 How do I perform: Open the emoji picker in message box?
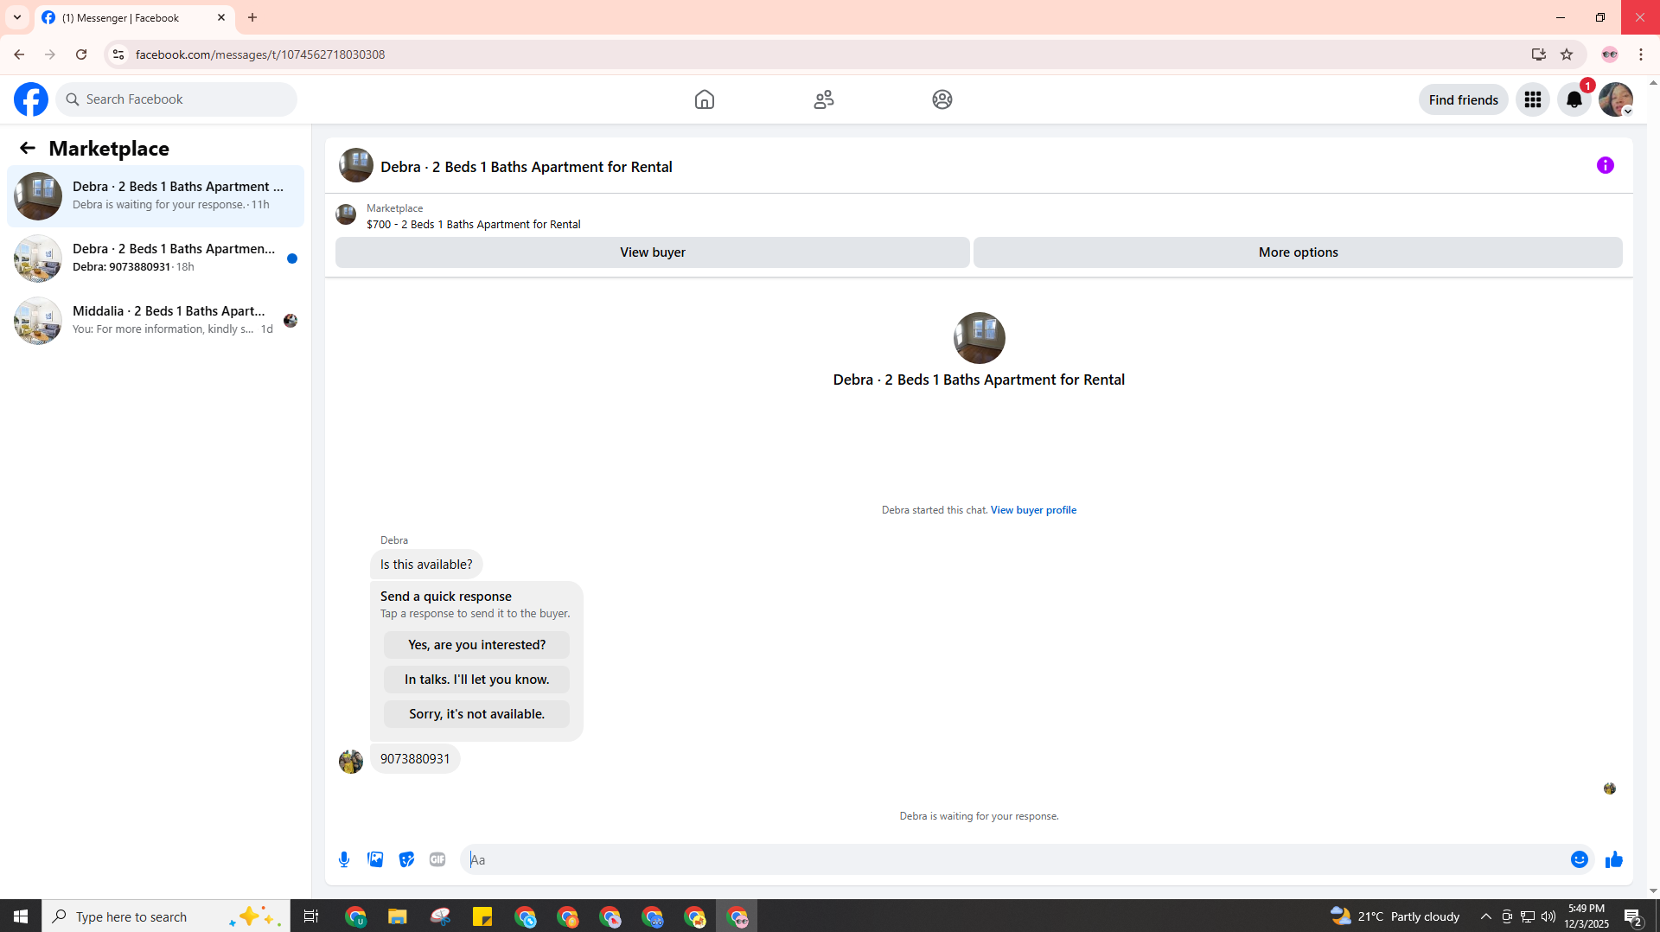pos(1580,859)
